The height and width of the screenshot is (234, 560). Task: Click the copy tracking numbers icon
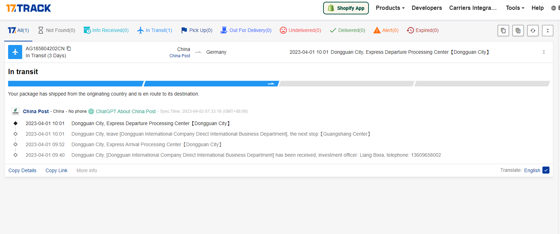pos(503,31)
